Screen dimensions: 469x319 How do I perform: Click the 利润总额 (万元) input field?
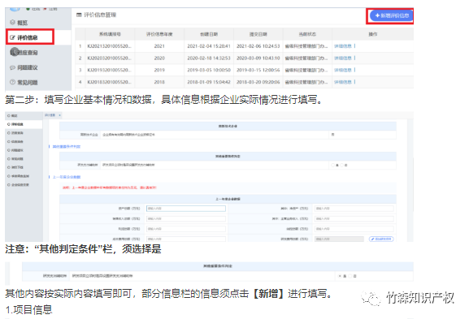(186, 229)
